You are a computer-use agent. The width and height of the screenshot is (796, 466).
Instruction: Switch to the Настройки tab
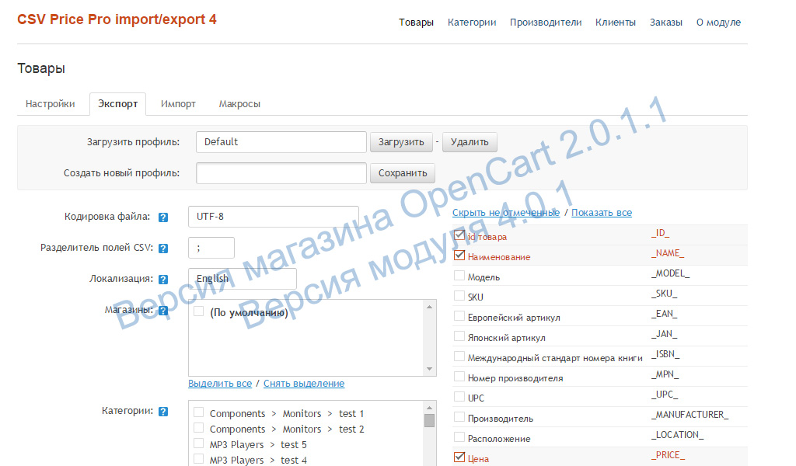51,104
